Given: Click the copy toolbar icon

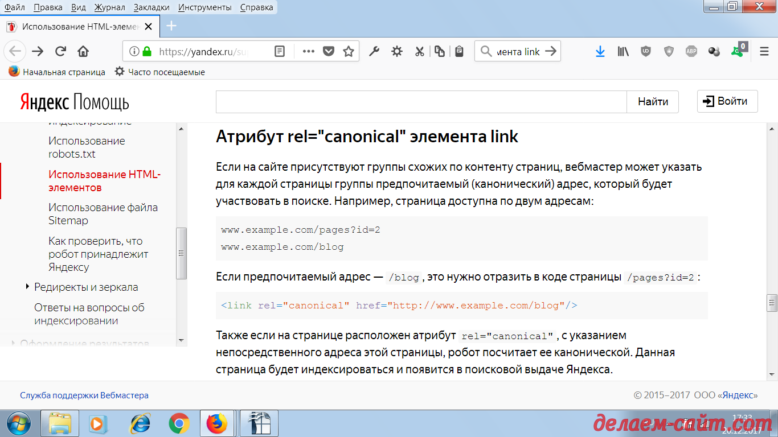Looking at the screenshot, I should [439, 51].
